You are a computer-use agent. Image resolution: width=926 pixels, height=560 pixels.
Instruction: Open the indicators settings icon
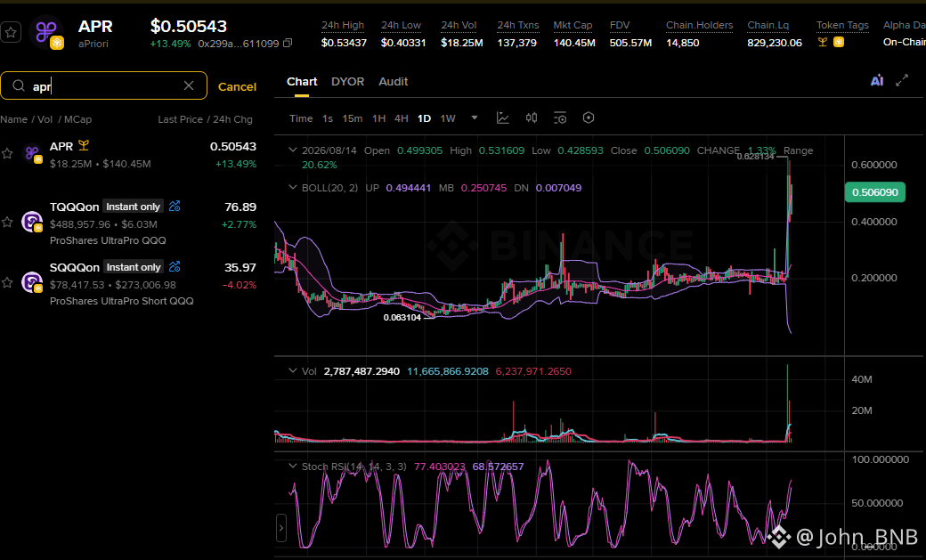(x=560, y=118)
